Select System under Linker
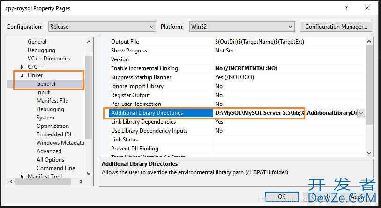The width and height of the screenshot is (381, 208). point(45,118)
